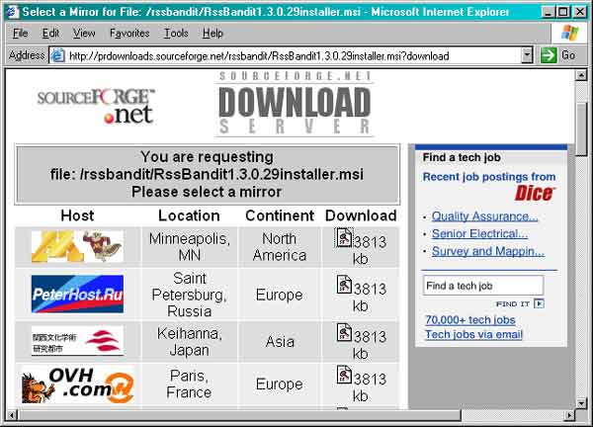Image resolution: width=593 pixels, height=427 pixels.
Task: Open the Tools menu
Action: [176, 33]
